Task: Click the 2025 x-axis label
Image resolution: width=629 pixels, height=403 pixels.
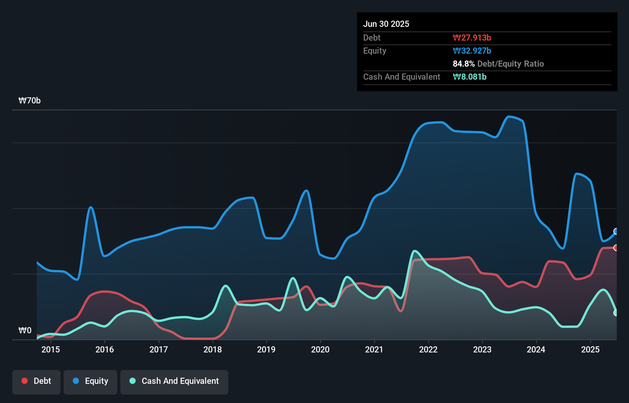Action: [x=590, y=349]
